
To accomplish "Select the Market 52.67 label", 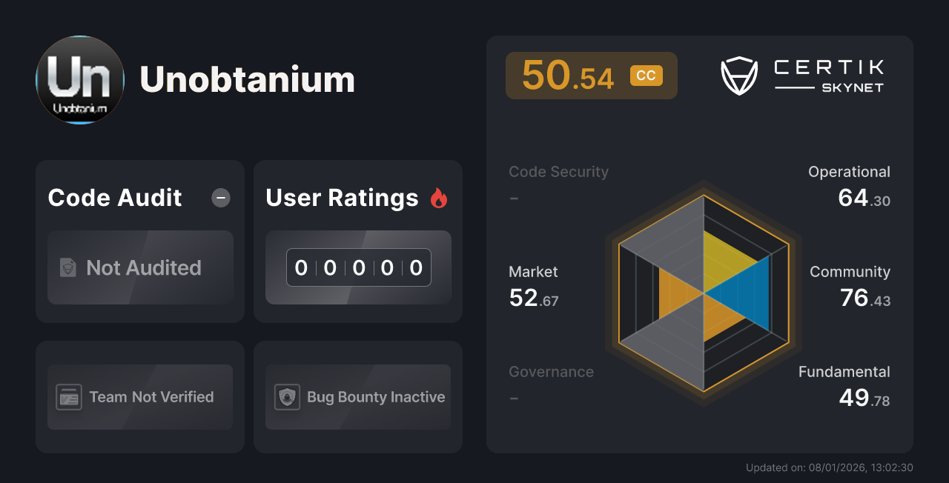I will pos(533,285).
